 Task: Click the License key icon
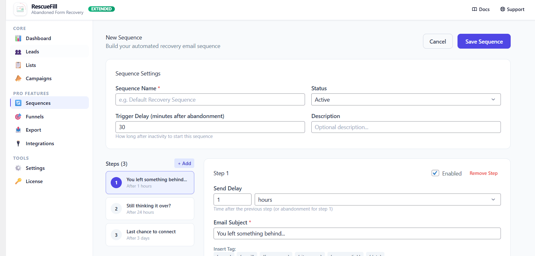pyautogui.click(x=18, y=181)
